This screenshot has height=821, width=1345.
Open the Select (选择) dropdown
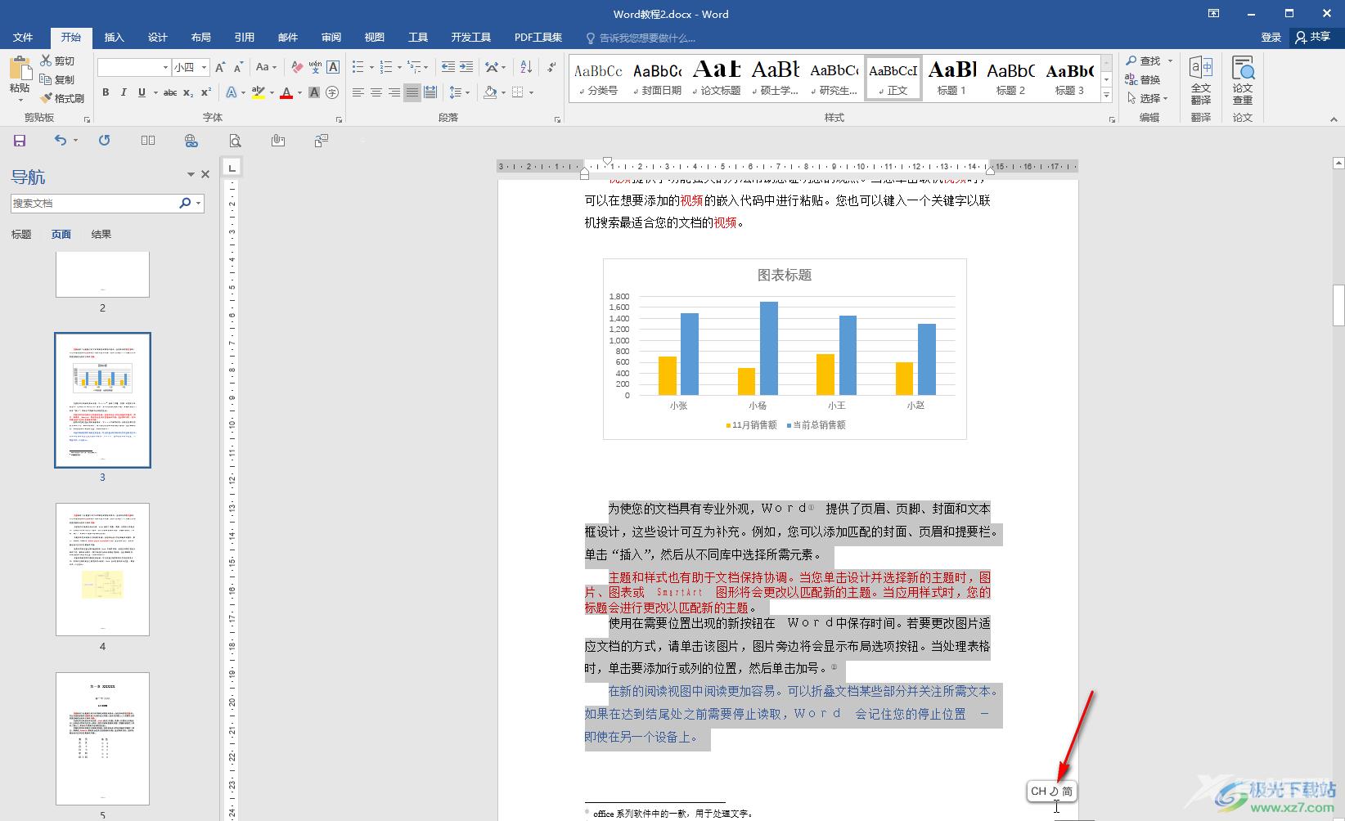(1148, 98)
